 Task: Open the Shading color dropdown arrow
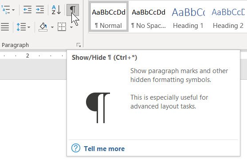(x=52, y=27)
